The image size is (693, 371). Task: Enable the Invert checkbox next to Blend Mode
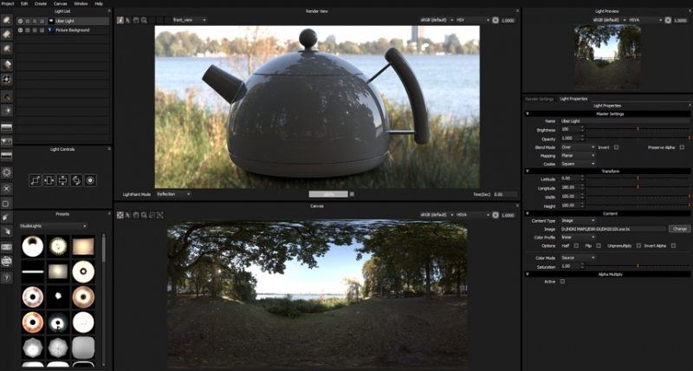click(616, 147)
